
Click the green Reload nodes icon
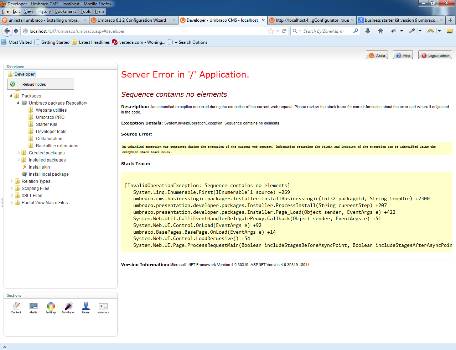(12, 84)
